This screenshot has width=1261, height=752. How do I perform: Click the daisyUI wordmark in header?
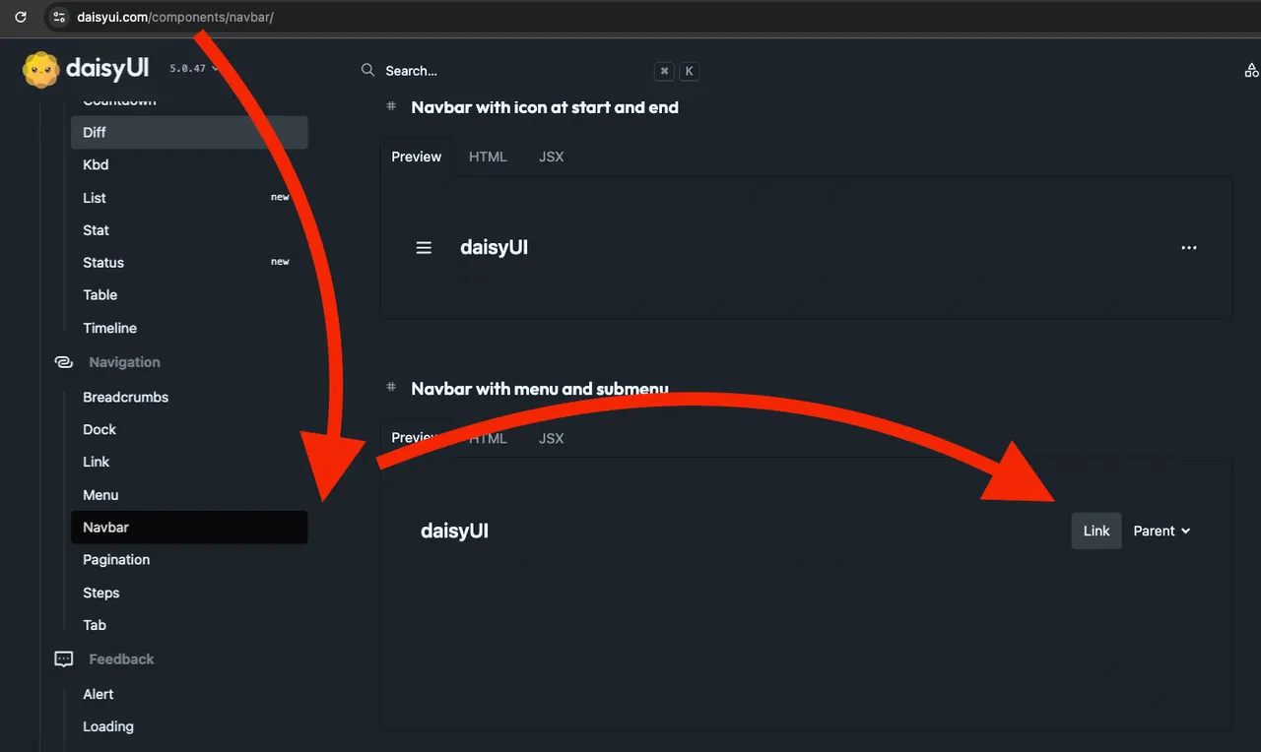tap(107, 69)
